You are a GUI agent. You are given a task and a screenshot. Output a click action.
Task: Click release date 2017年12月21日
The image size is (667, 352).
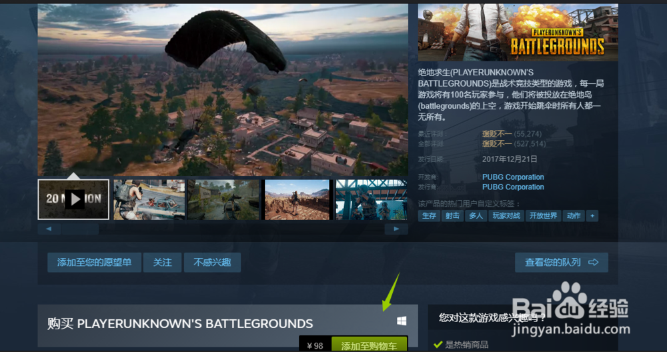point(510,159)
